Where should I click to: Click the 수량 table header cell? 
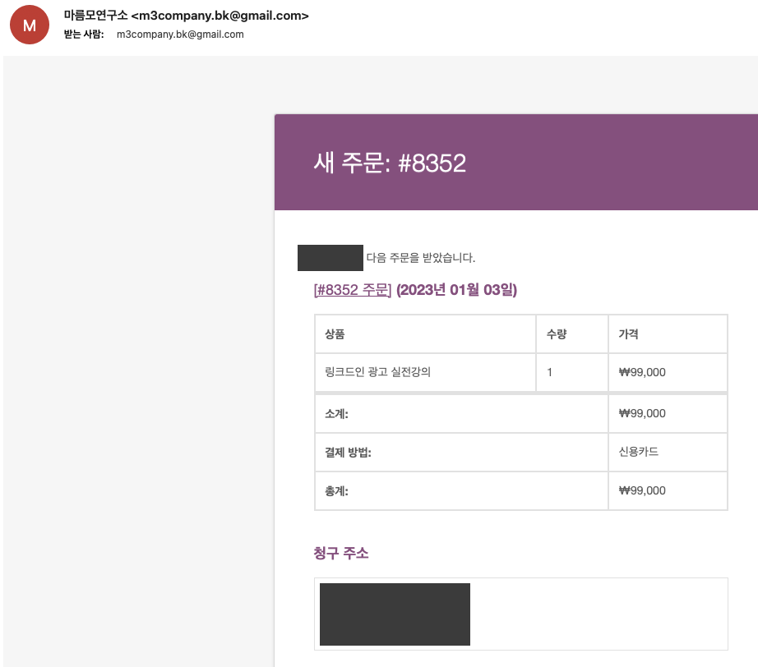(557, 333)
